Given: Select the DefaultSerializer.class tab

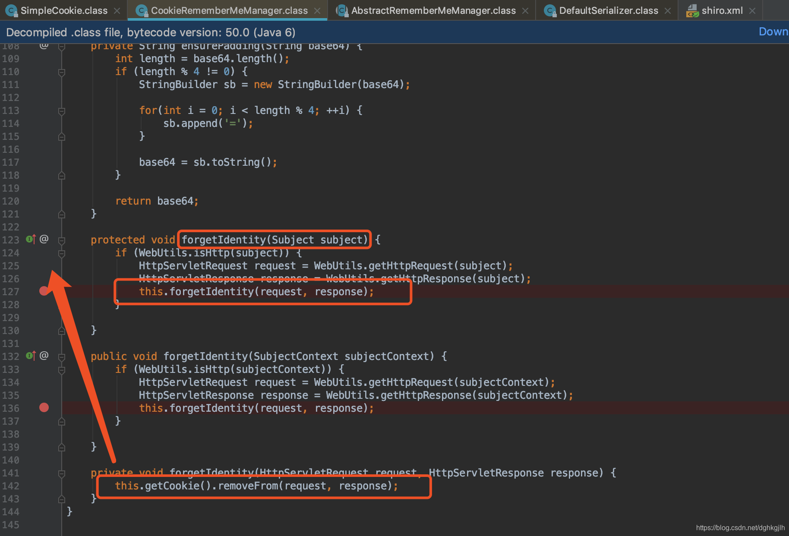Looking at the screenshot, I should (609, 10).
